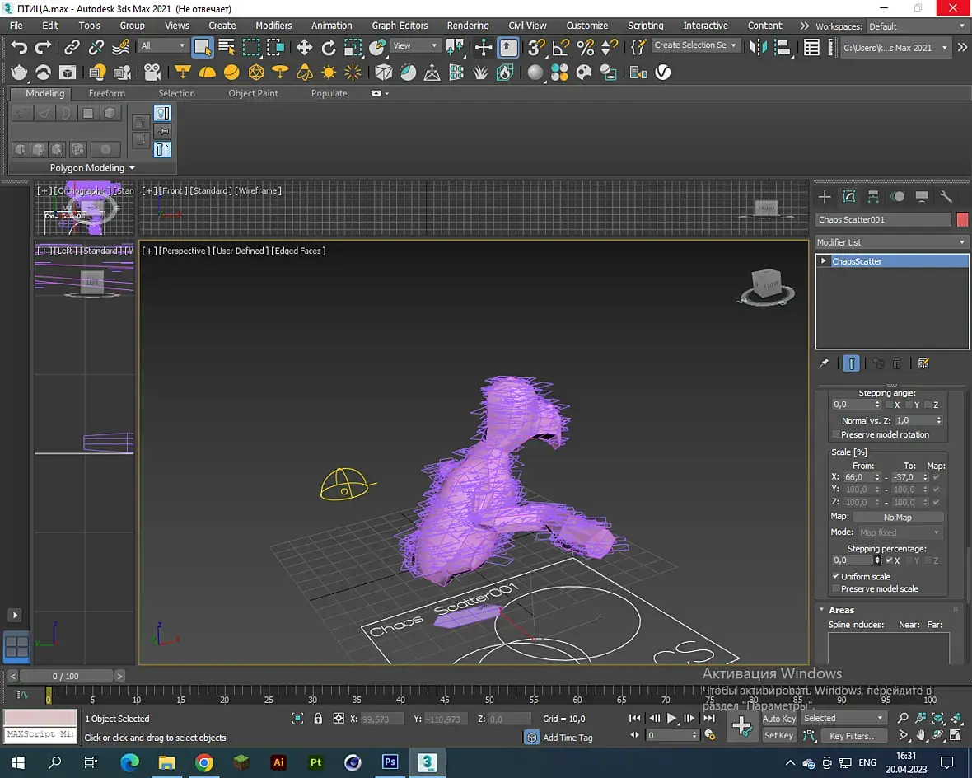Select the Move transform tool
Screen dimensions: 972x778
[304, 47]
